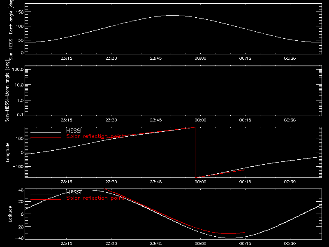Click 23:45 label under Earth angle plot
The width and height of the screenshot is (329, 247).
156,58
